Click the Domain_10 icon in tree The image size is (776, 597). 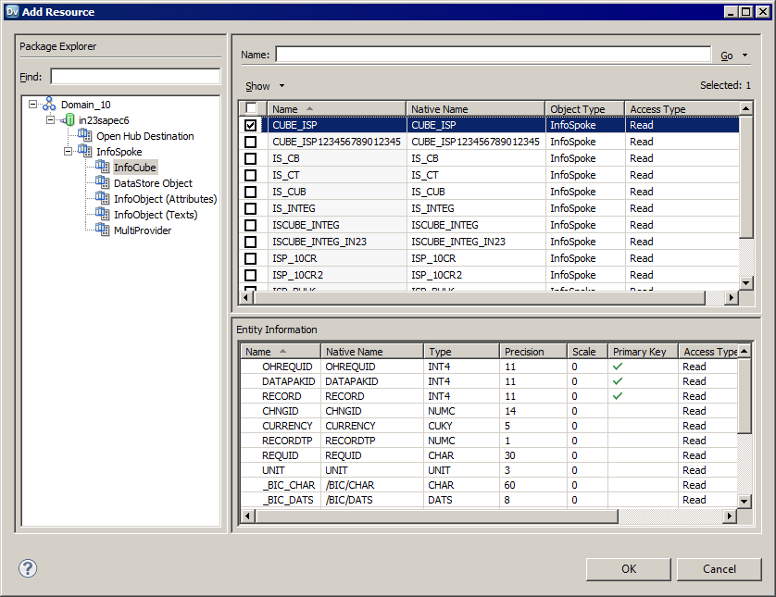[49, 105]
